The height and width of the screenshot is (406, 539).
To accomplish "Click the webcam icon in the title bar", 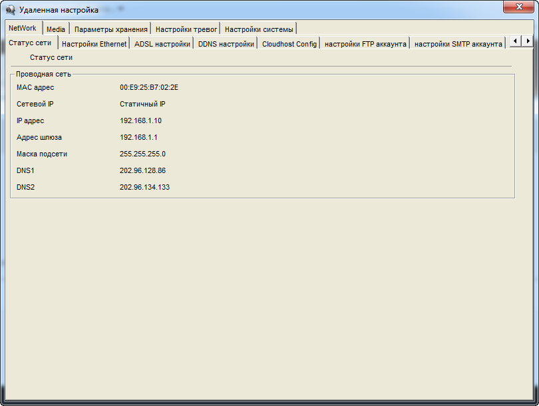I will pyautogui.click(x=11, y=10).
